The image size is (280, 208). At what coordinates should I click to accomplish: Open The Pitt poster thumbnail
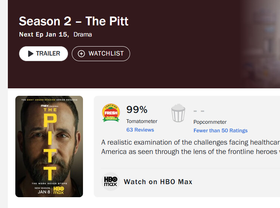(x=49, y=146)
